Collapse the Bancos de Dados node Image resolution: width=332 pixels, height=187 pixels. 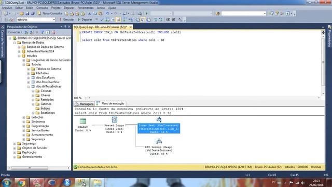pyautogui.click(x=15, y=43)
